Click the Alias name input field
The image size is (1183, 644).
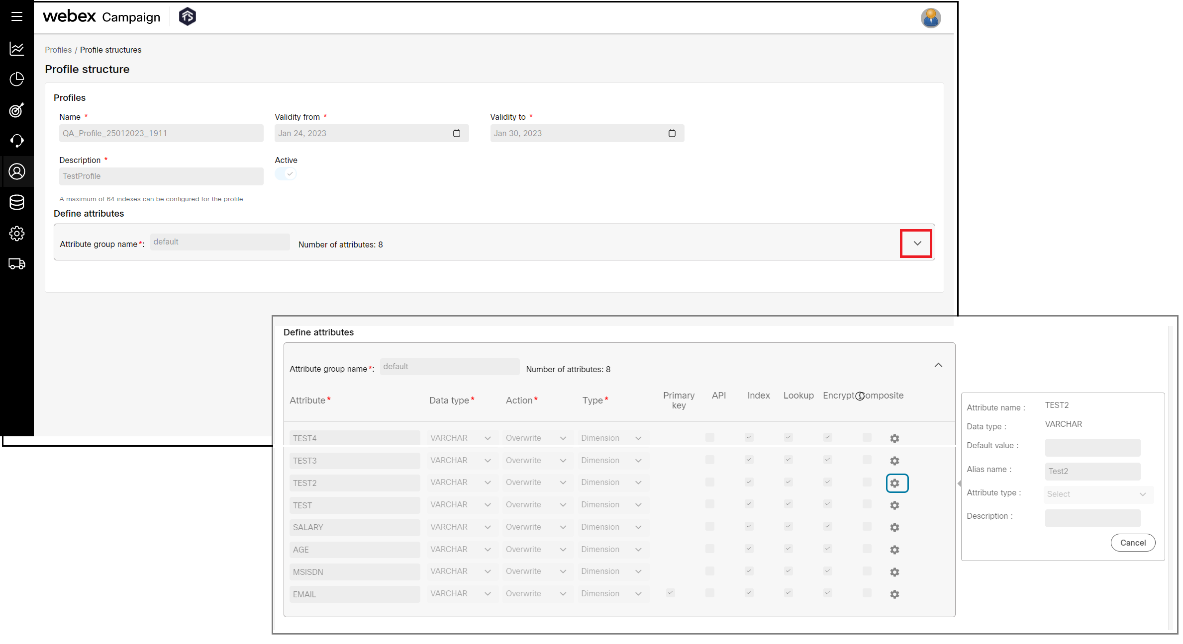tap(1092, 471)
